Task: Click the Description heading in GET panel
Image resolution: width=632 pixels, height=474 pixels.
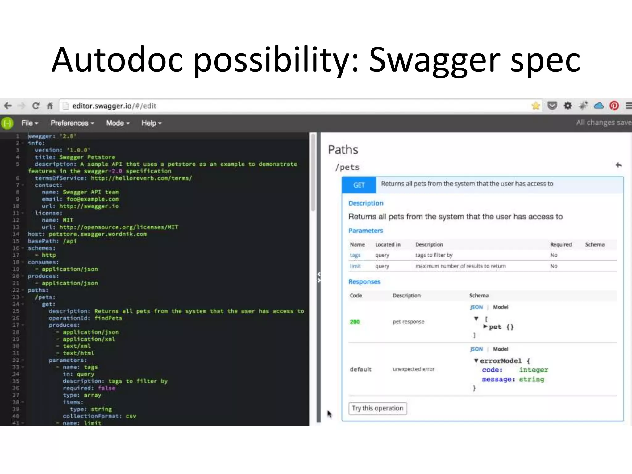Action: pyautogui.click(x=366, y=203)
